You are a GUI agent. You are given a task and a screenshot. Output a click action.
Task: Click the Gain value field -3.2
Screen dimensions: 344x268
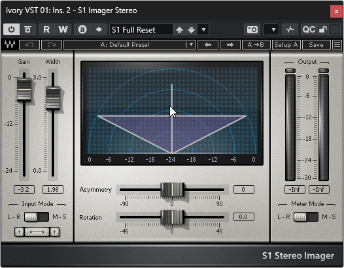click(24, 189)
